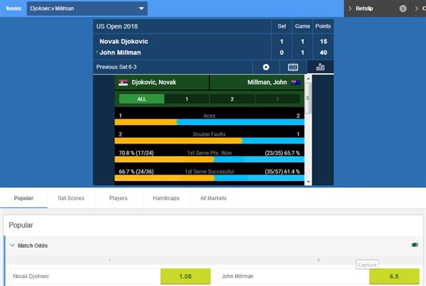Show stats for ALL sets

[x=141, y=99]
